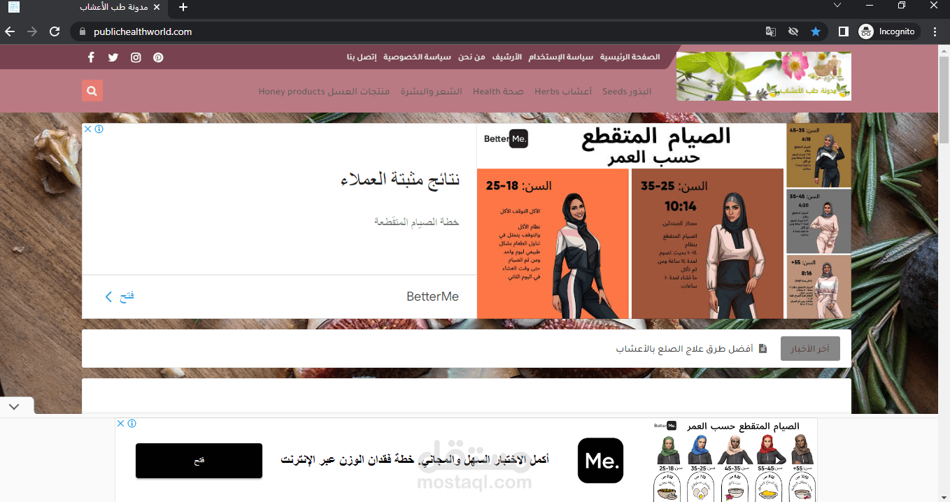The width and height of the screenshot is (950, 502).
Task: Click the Incognito profile indicator
Action: (x=887, y=31)
